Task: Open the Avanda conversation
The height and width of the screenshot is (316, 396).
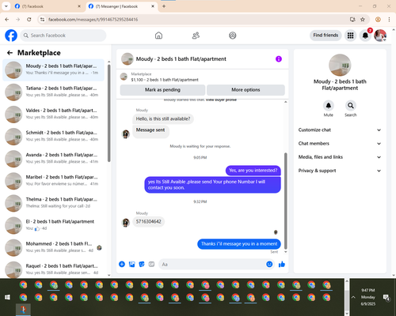Action: (54, 159)
